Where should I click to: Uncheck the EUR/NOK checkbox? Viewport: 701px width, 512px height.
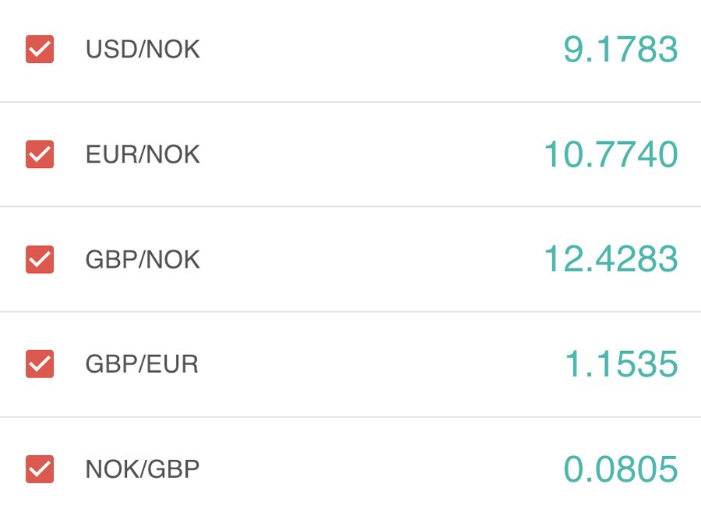[x=40, y=154]
